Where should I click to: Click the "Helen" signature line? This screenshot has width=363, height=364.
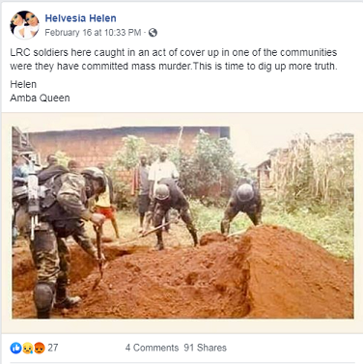coord(23,84)
